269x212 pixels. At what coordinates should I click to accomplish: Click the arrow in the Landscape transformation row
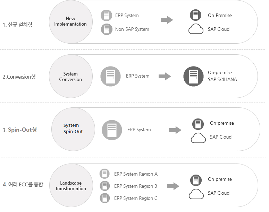tap(173, 186)
